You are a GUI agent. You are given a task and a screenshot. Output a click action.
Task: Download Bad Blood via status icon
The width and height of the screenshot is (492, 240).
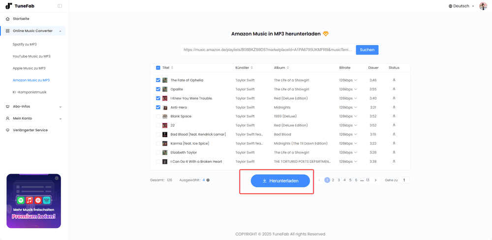[x=394, y=134]
